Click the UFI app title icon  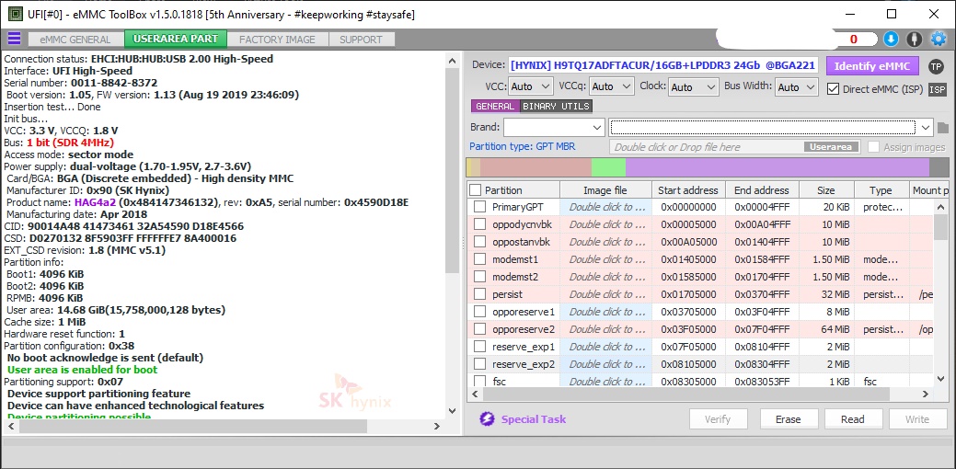pyautogui.click(x=16, y=14)
